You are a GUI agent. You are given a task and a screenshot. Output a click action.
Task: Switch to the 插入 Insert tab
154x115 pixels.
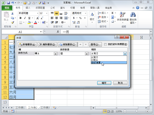click(x=28, y=8)
